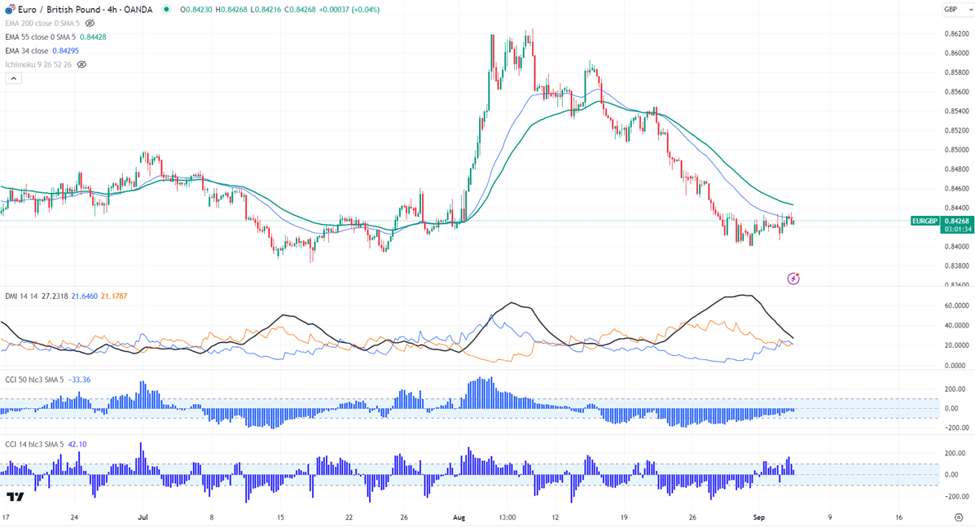Click the open price value O0.84230
The image size is (975, 527).
(x=196, y=10)
